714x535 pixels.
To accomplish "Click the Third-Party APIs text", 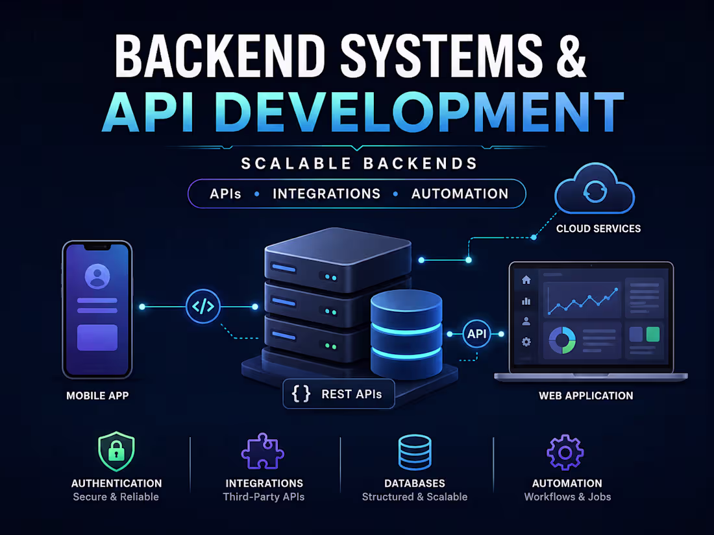I will 264,497.
